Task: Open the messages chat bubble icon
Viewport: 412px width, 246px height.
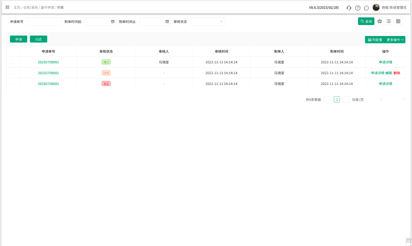Action: (366, 8)
